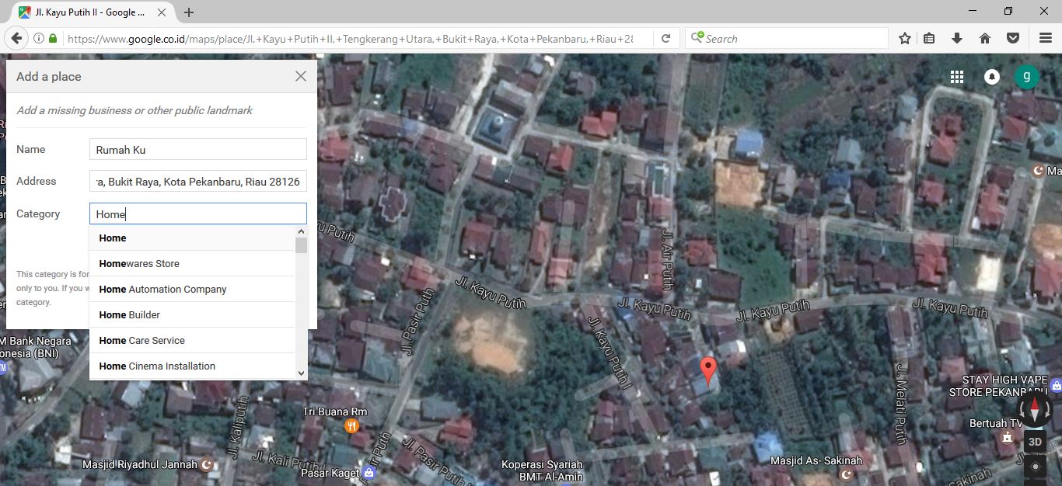Image resolution: width=1062 pixels, height=486 pixels.
Task: Open a new browser tab
Action: (189, 12)
